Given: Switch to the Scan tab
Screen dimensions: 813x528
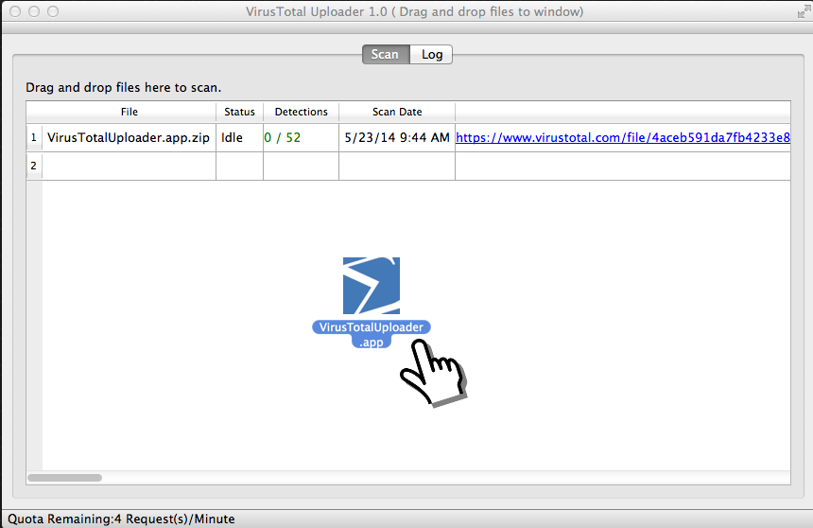Looking at the screenshot, I should pos(386,55).
